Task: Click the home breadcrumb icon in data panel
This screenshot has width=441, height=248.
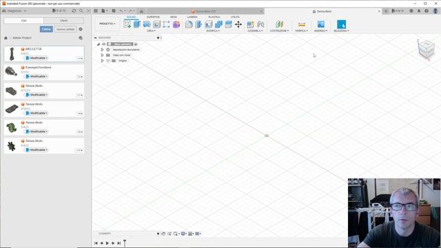Action: click(x=6, y=38)
